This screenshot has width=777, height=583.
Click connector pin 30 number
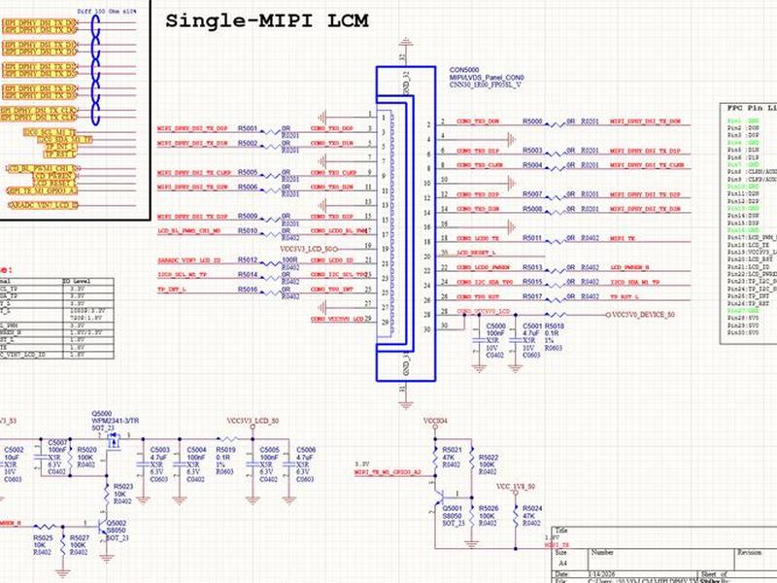427,329
